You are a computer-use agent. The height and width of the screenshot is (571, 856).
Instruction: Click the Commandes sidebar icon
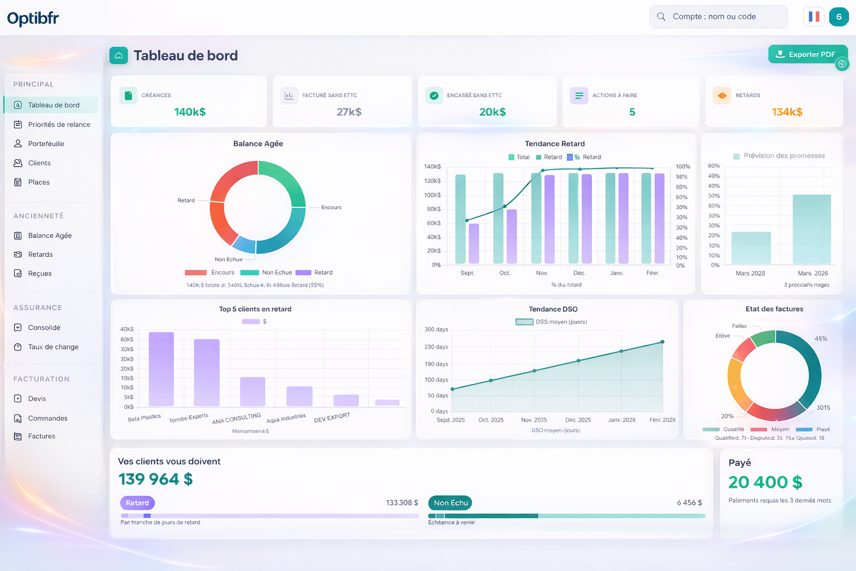pos(18,418)
